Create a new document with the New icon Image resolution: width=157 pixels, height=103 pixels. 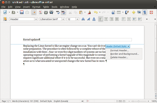(5, 12)
